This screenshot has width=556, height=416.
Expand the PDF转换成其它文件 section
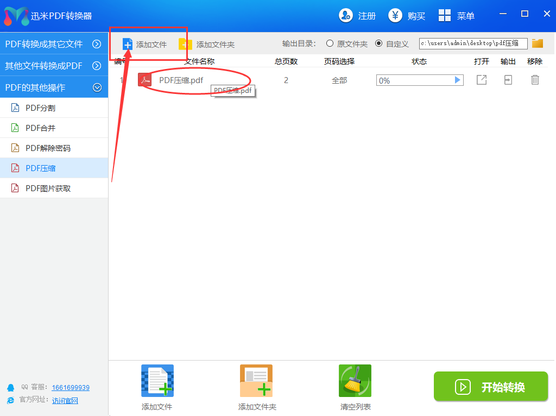[x=97, y=44]
